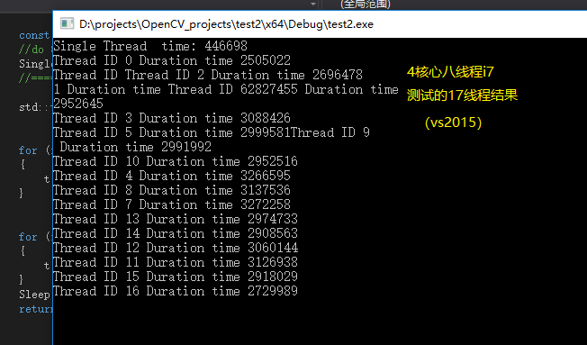The width and height of the screenshot is (587, 345).
Task: Click the 'return' statement in the editor
Action: pyautogui.click(x=36, y=309)
